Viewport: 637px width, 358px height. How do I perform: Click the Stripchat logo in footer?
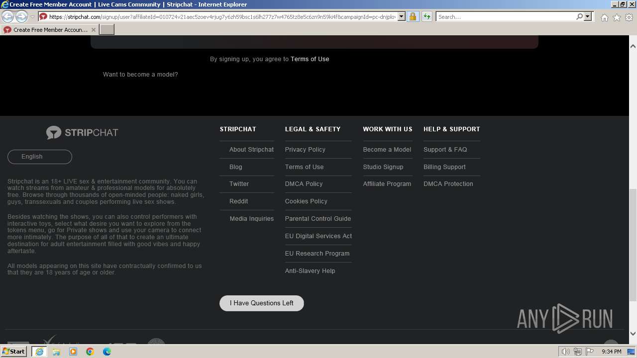(82, 132)
